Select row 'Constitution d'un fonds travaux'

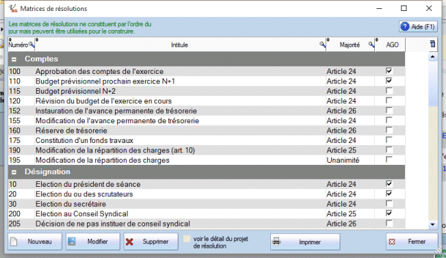tap(207, 140)
